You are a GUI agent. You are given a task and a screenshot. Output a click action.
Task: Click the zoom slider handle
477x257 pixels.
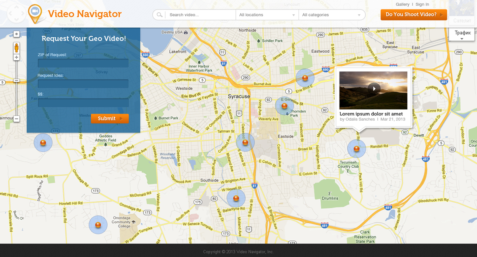(x=16, y=81)
